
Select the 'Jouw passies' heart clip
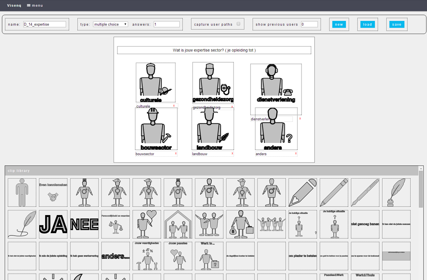[x=178, y=256]
